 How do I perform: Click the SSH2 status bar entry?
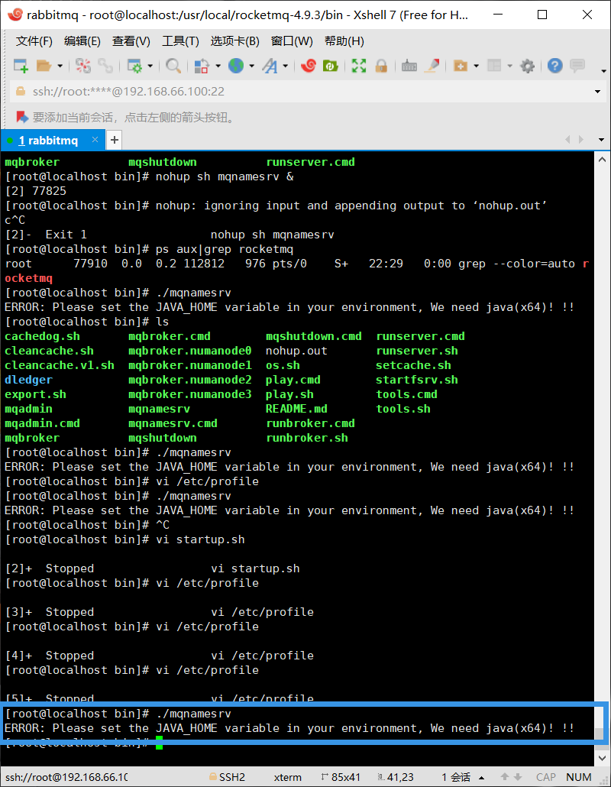pyautogui.click(x=227, y=777)
